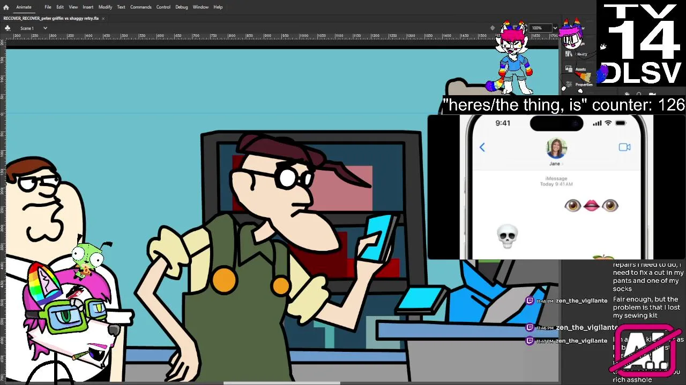This screenshot has height=385, width=686.
Task: Click the Assets panel label
Action: tap(581, 69)
